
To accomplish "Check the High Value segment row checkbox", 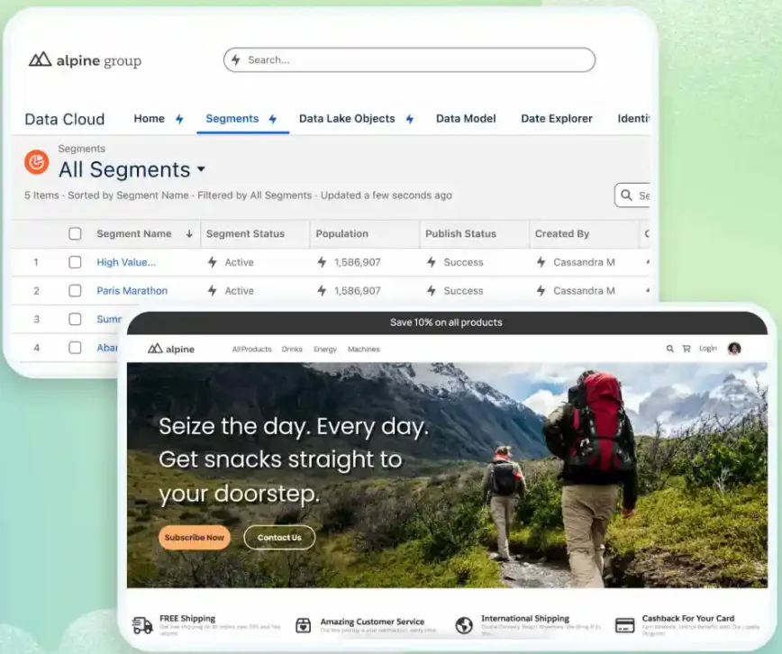I will tap(76, 262).
